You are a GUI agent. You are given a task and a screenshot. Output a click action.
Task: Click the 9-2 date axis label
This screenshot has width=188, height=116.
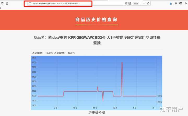[x=55, y=108]
